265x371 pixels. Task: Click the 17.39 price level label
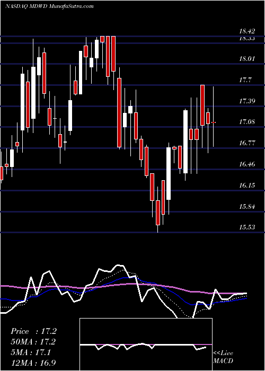click(x=247, y=101)
